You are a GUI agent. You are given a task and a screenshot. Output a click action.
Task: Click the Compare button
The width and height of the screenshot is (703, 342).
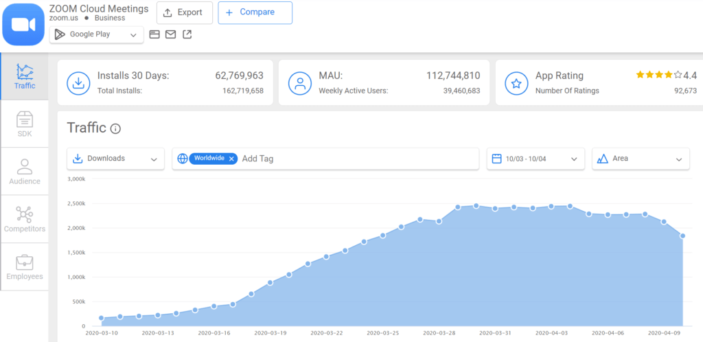point(255,12)
